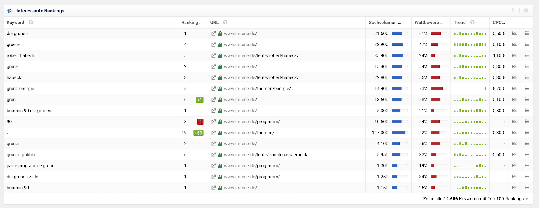Open external link icon in the z row
This screenshot has height=208, width=539.
(213, 133)
